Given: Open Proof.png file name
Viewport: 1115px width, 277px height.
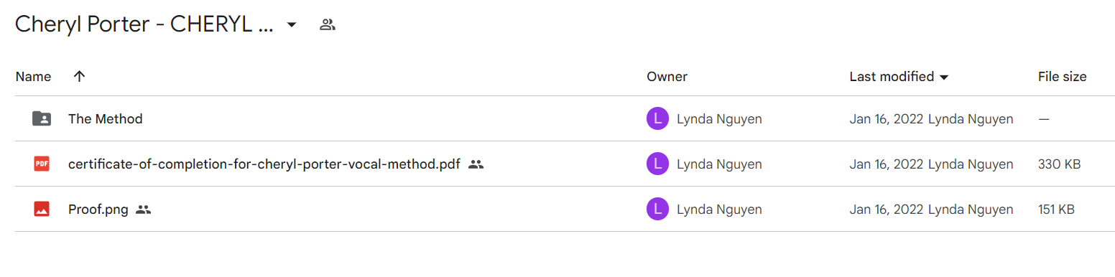Looking at the screenshot, I should click(x=98, y=210).
